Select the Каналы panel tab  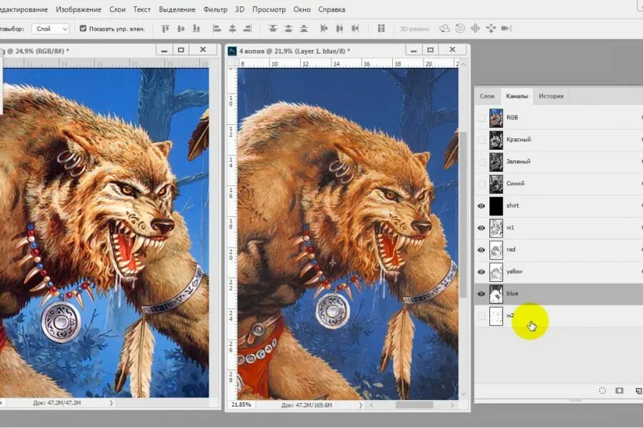point(517,96)
